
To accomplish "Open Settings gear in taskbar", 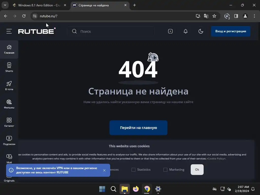I will click(158, 189).
